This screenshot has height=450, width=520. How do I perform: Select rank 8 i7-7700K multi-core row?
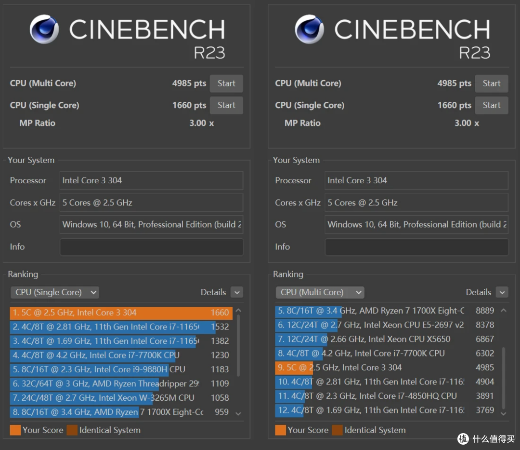click(x=386, y=354)
